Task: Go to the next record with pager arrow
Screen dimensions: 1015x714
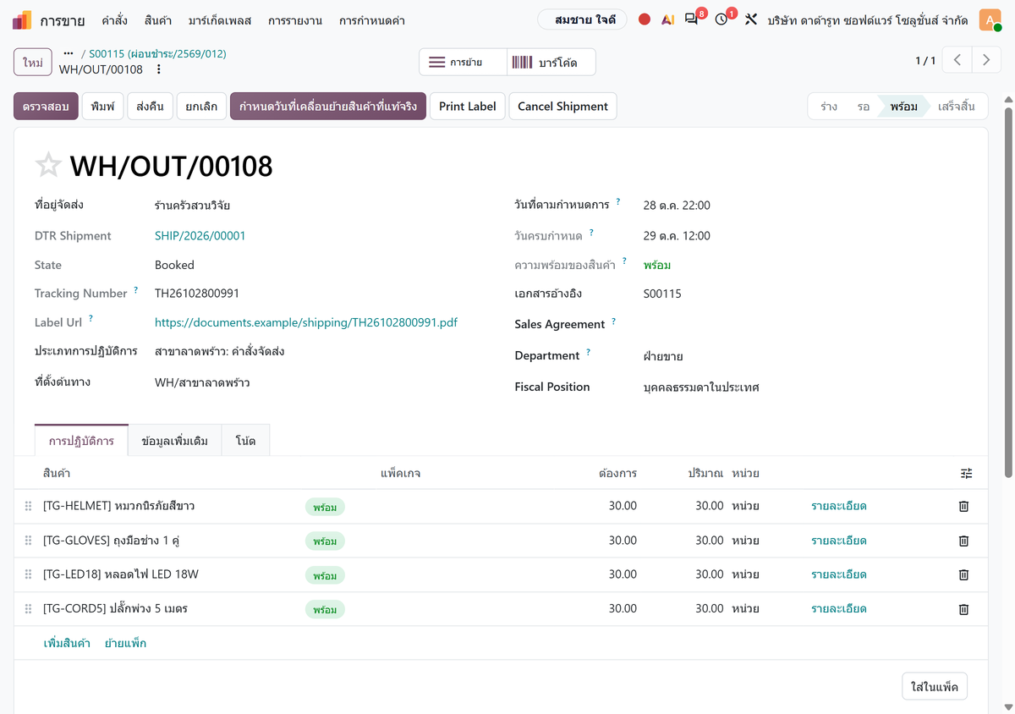Action: click(x=986, y=60)
